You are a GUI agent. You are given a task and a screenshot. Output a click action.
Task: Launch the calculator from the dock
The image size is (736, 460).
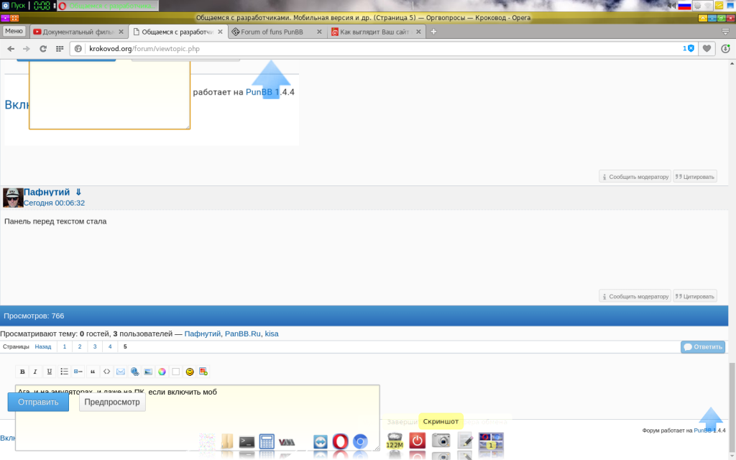click(267, 442)
